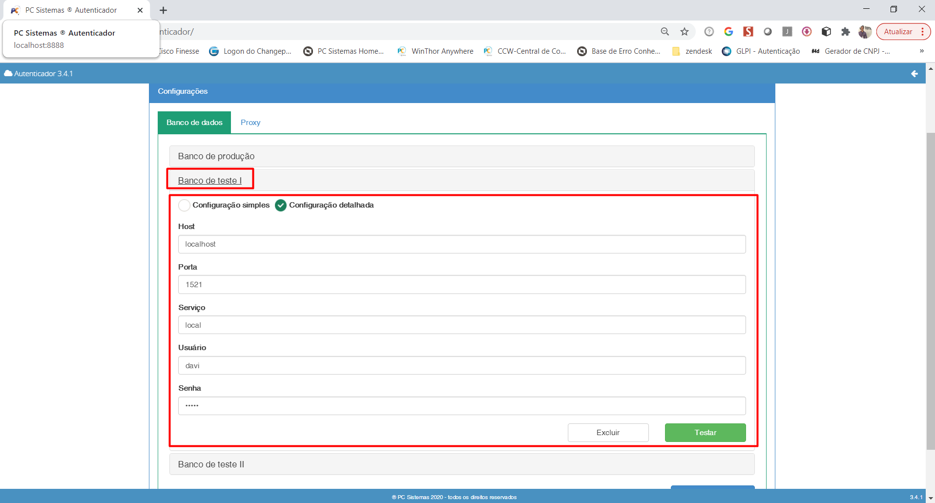
Task: Click the back arrow in Autenticador header
Action: coord(914,74)
